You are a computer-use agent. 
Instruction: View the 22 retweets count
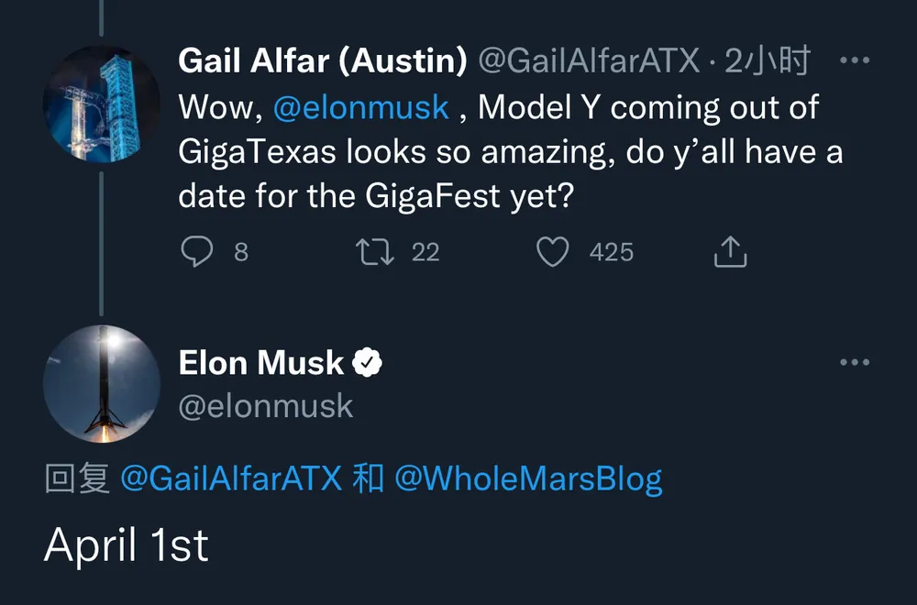click(x=425, y=252)
